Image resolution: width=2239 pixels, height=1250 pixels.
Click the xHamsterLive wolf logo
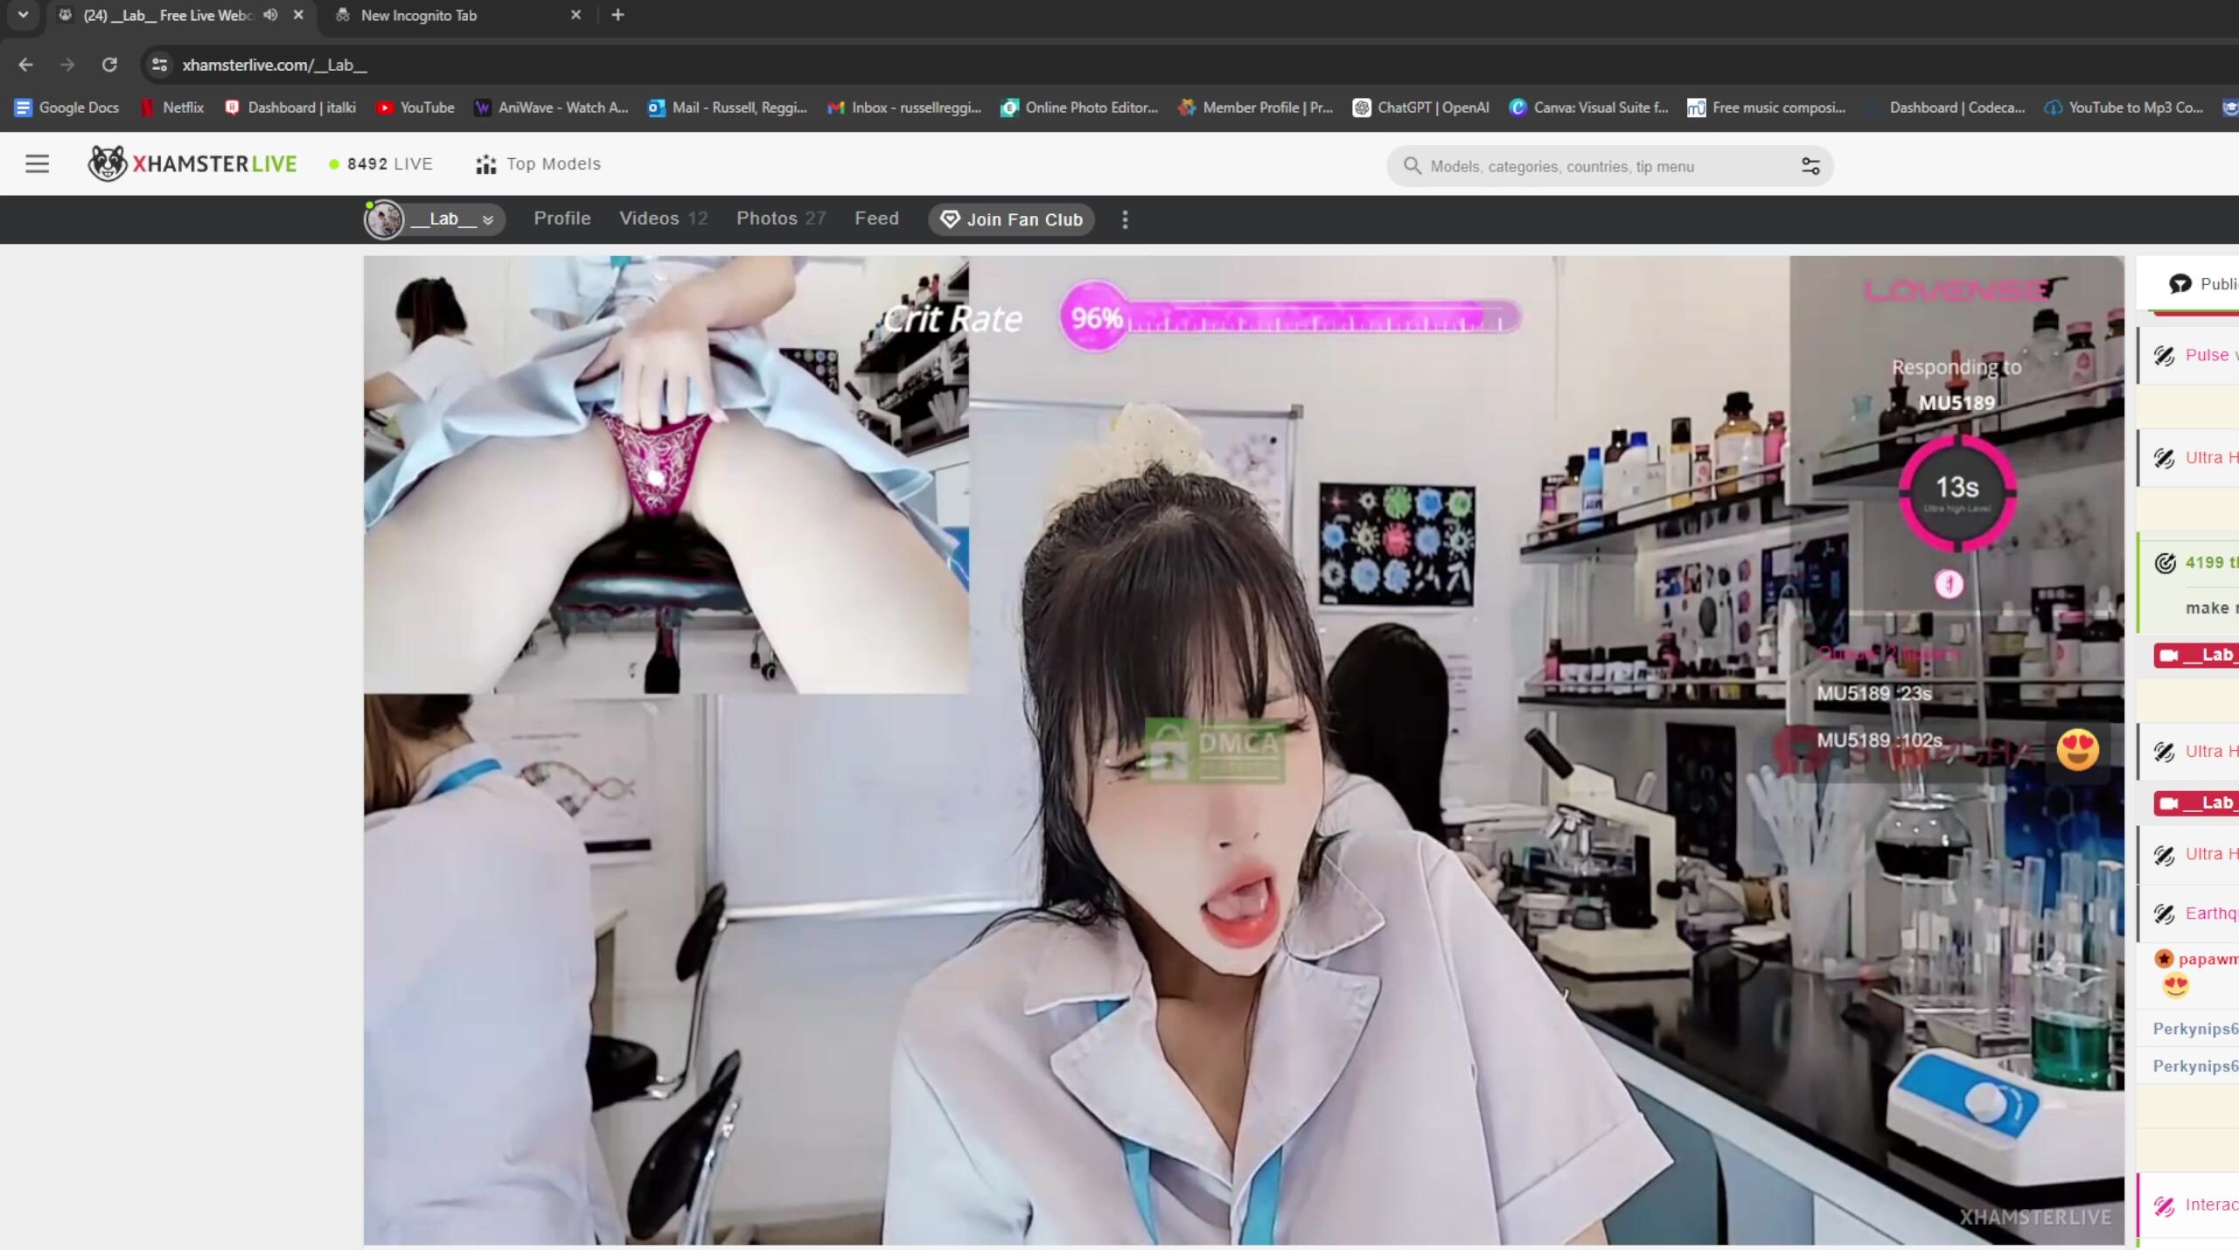tap(107, 163)
